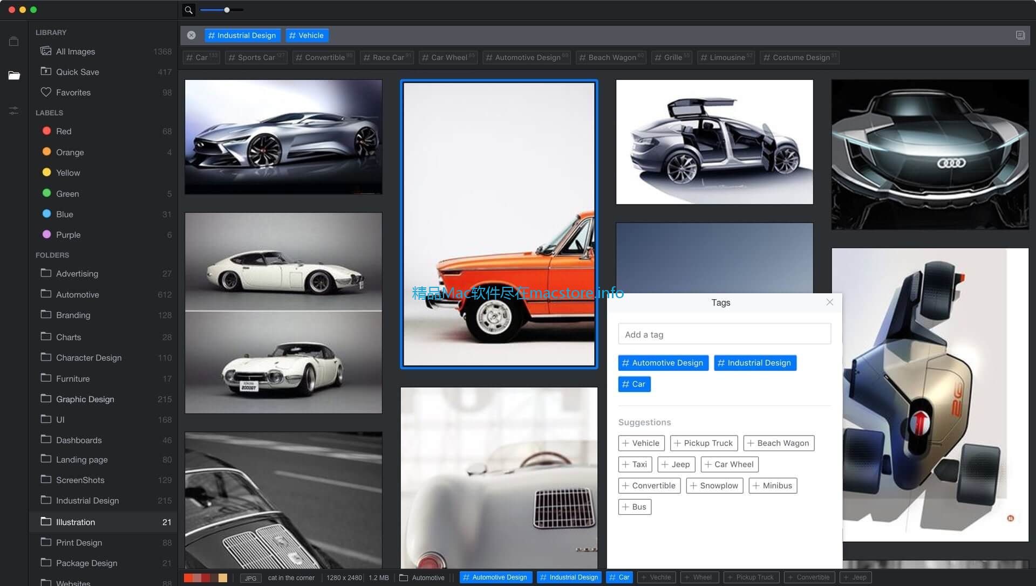Close the Tags popup
The image size is (1036, 586).
coord(830,302)
